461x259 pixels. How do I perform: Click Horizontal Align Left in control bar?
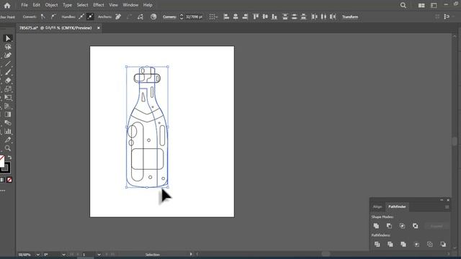[x=226, y=17]
